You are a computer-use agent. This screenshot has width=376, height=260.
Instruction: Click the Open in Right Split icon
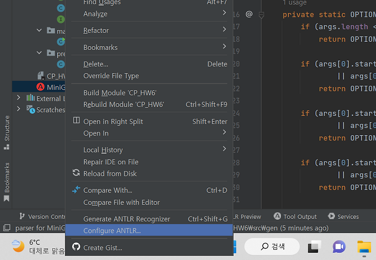(x=76, y=120)
